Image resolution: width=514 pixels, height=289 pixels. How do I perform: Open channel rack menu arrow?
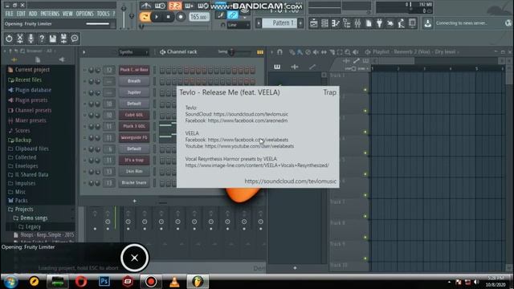[84, 52]
